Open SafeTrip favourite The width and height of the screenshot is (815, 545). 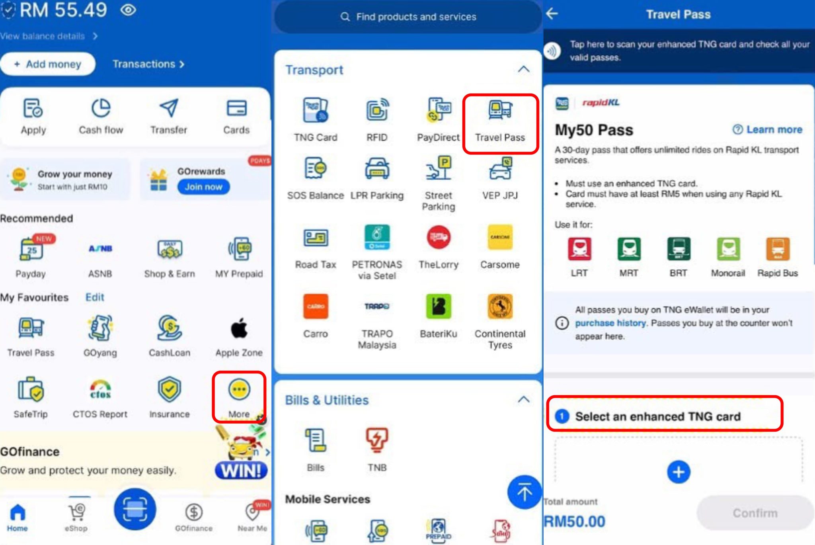click(x=31, y=397)
